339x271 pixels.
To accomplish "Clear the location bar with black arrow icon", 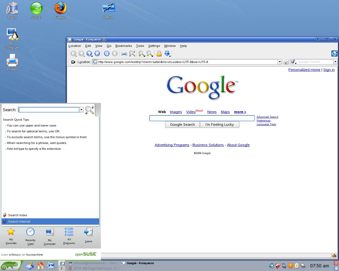I will click(x=73, y=62).
